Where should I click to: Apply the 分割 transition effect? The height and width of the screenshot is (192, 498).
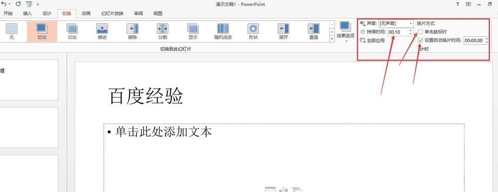click(x=163, y=31)
